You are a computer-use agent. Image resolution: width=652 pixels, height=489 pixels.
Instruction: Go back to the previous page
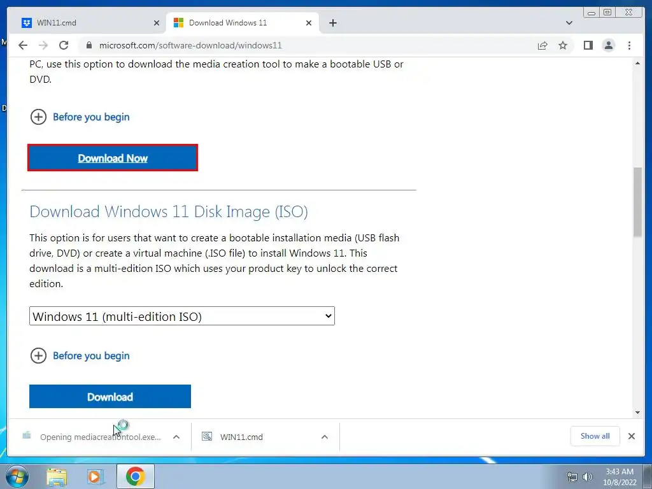tap(23, 45)
